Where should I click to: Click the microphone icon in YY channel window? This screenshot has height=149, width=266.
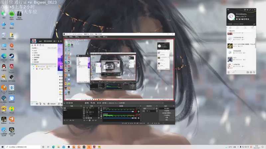[40, 104]
